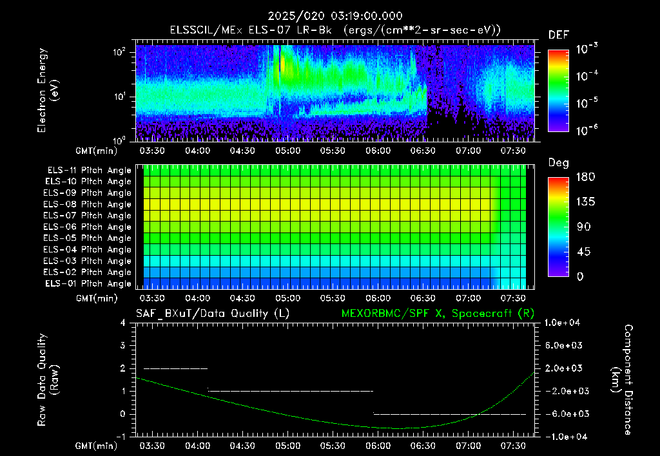
Task: Select the ELS-05 Pitch Angle row label
Action: coord(88,238)
